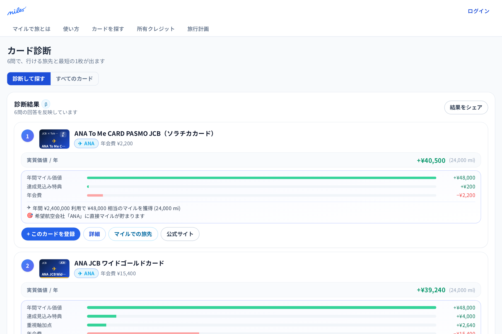This screenshot has width=502, height=334.
Task: Click the 年間 ¥2,400,000 利用 note text
Action: [107, 208]
